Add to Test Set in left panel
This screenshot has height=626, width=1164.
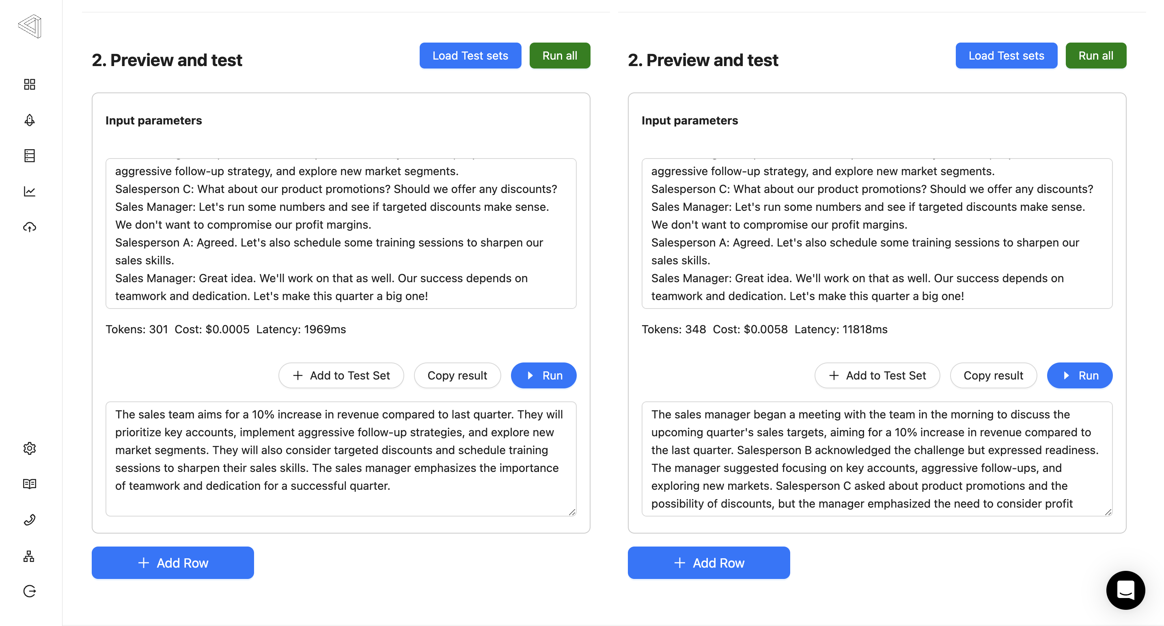[x=341, y=375]
